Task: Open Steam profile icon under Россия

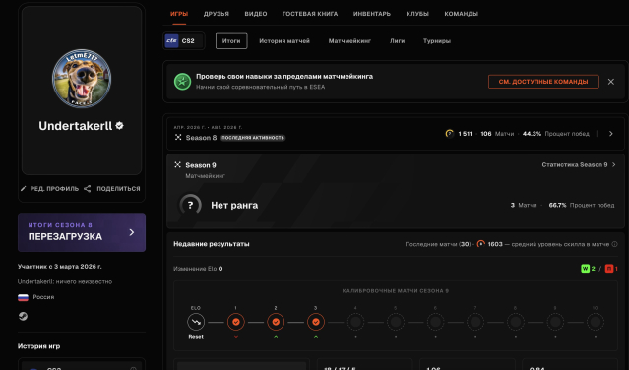Action: tap(23, 316)
